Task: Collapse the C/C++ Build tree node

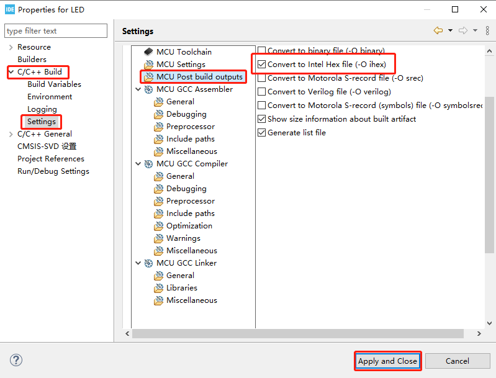Action: coord(11,72)
